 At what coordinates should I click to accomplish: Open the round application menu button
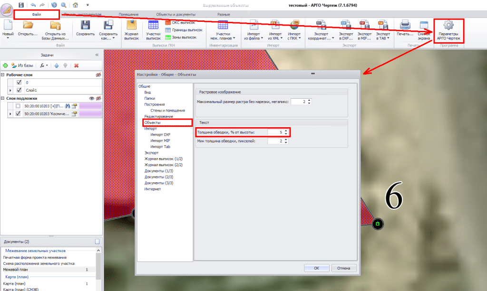(x=7, y=9)
